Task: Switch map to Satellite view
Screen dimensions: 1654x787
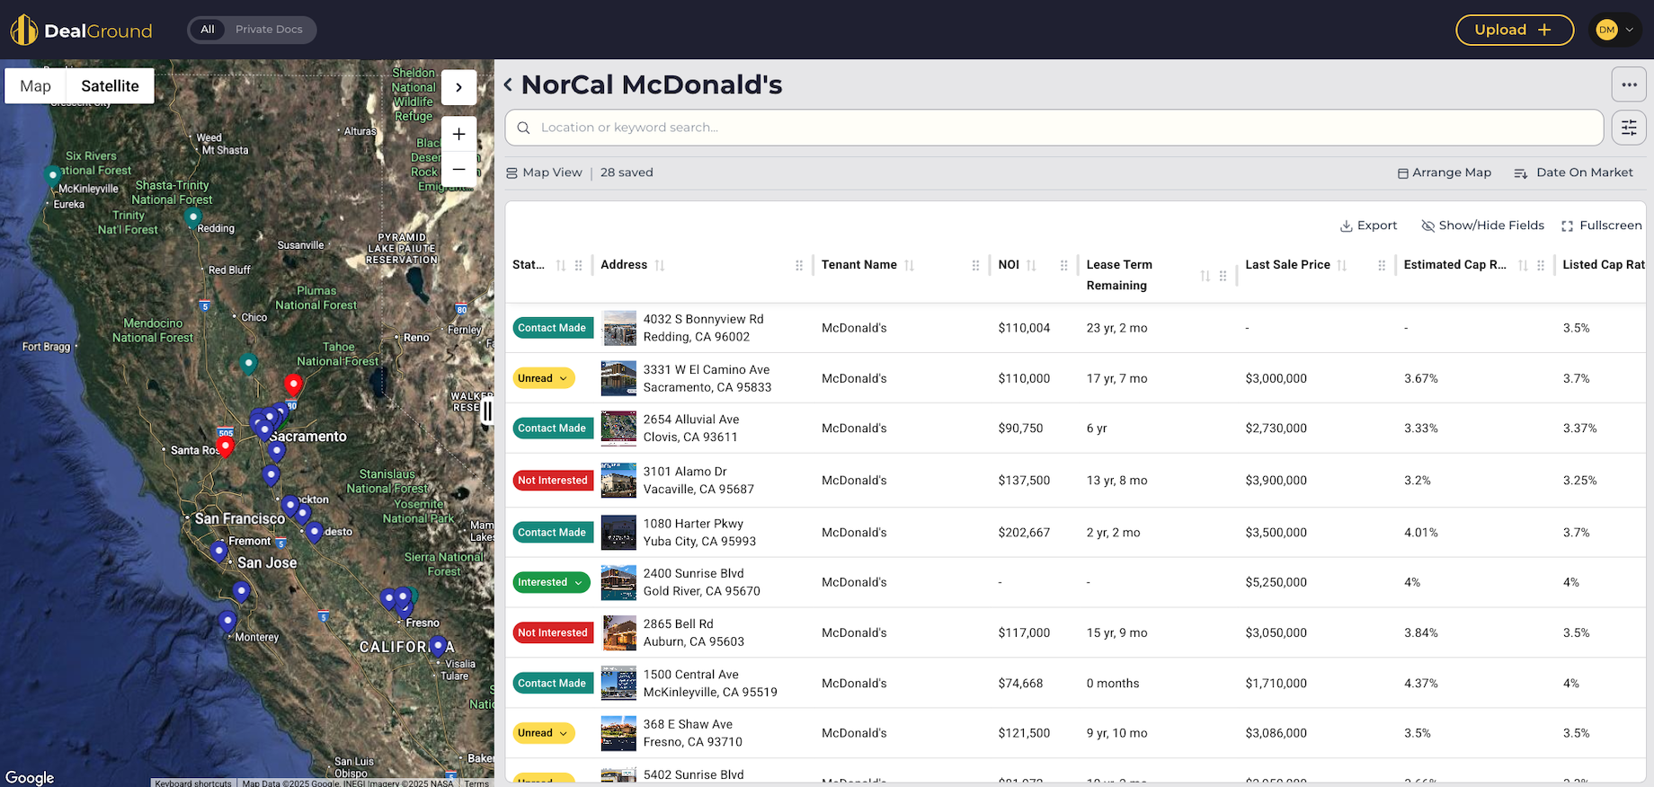Action: [x=110, y=86]
